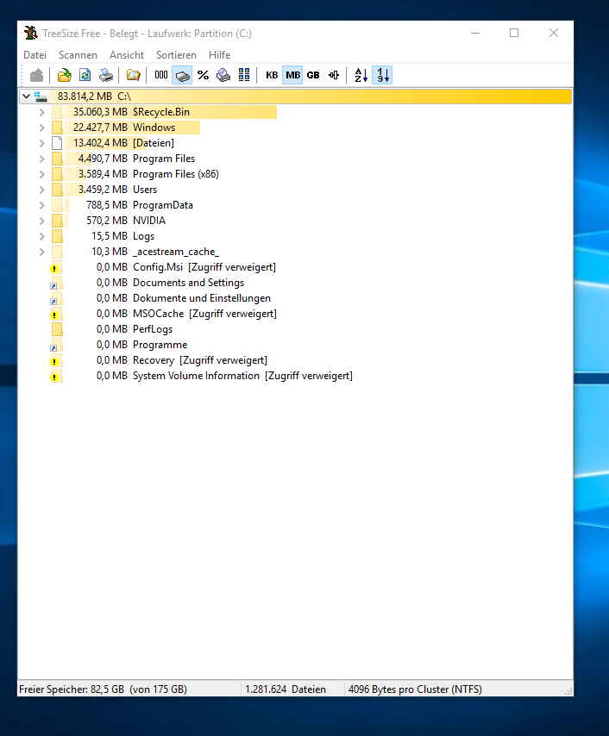609x736 pixels.
Task: Click the drive icon beside C:\
Action: pyautogui.click(x=41, y=97)
